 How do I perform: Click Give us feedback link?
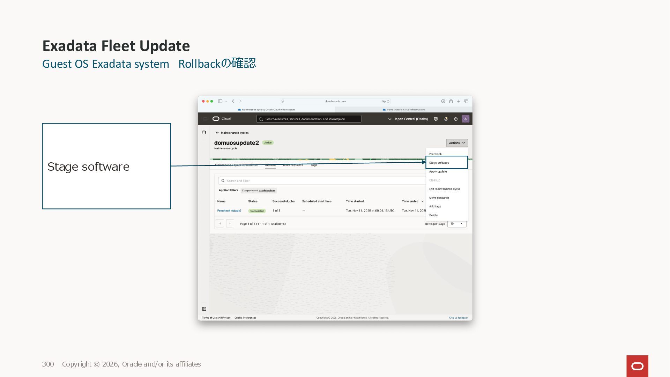pos(458,318)
